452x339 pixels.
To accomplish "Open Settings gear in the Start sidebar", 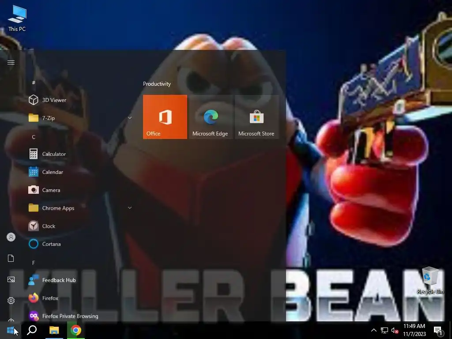I will click(11, 301).
